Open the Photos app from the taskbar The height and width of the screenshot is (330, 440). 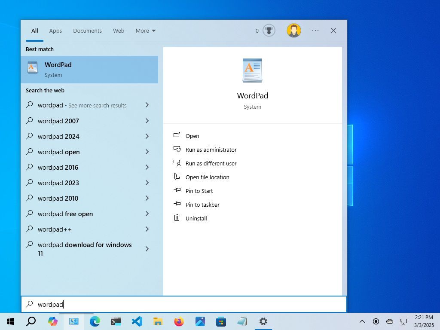200,321
